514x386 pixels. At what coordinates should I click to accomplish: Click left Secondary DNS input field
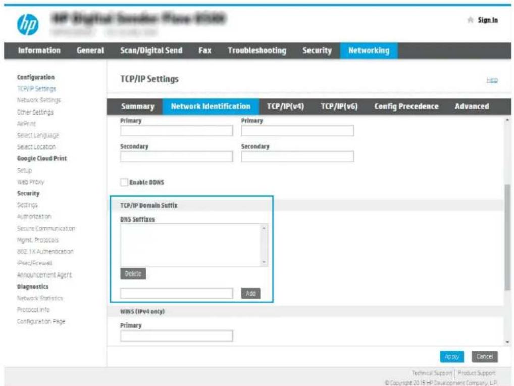pos(176,156)
